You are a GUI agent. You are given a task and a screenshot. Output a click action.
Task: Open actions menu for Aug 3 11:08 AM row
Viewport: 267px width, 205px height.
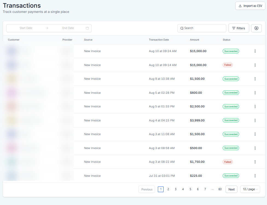(x=255, y=134)
